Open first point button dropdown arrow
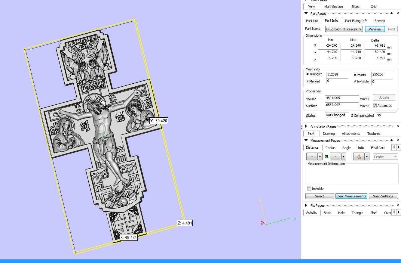 coord(320,156)
